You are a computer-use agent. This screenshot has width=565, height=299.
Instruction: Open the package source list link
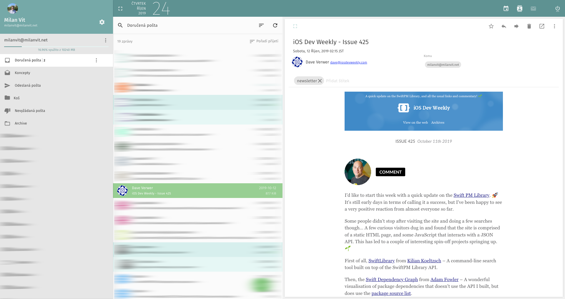click(x=391, y=293)
